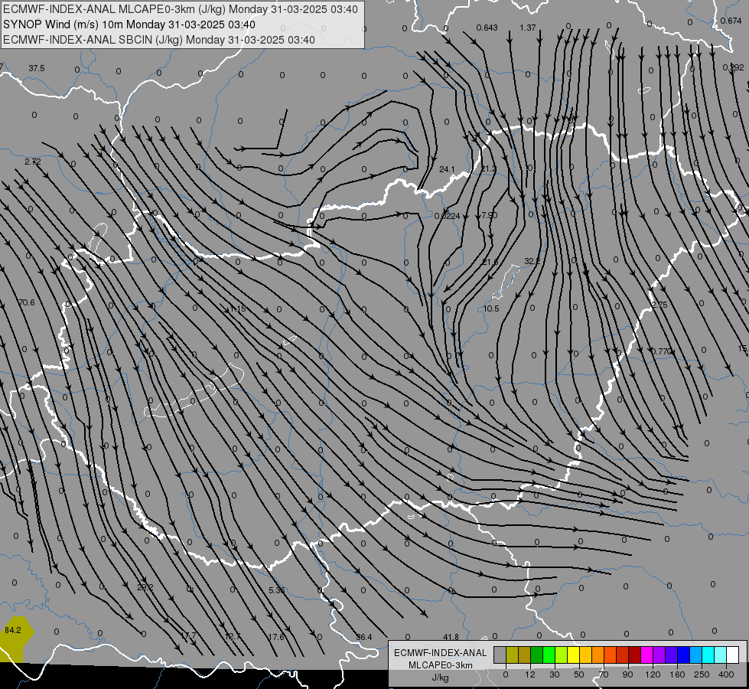
Task: Click the map value 5.36
Action: tap(277, 590)
